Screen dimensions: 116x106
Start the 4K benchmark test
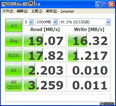tap(14, 70)
